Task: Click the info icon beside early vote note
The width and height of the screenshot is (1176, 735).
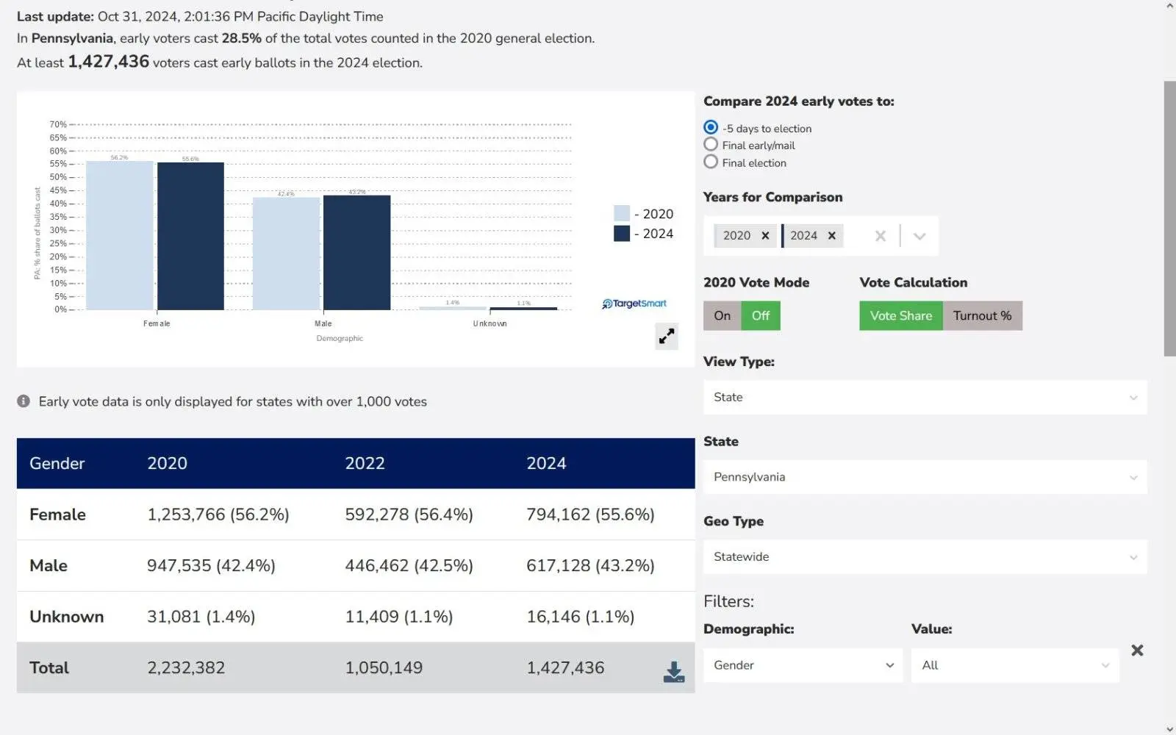Action: coord(24,401)
